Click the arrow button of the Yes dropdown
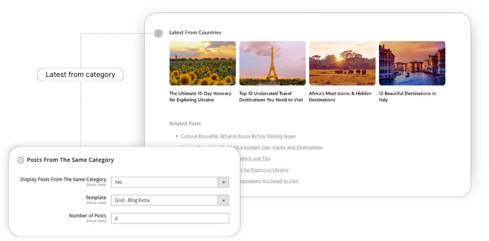 pos(223,182)
